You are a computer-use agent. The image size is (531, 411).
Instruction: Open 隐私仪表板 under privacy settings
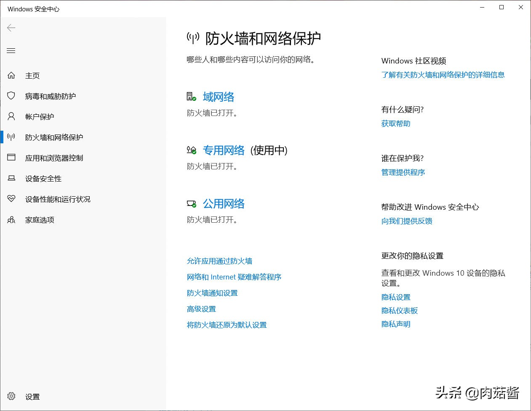pos(399,310)
